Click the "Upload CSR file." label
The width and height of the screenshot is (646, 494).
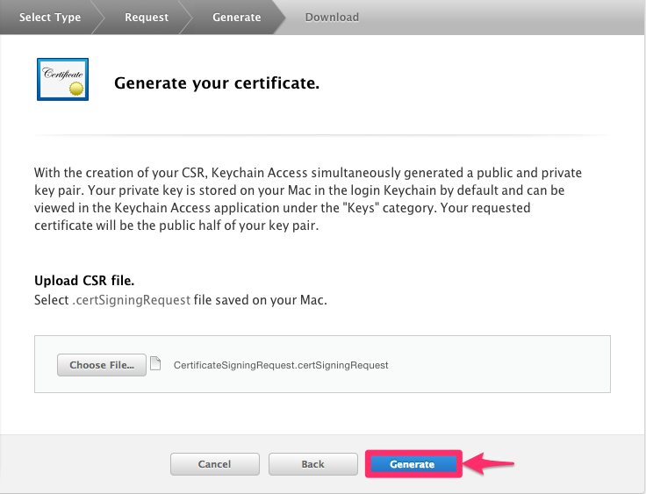click(x=83, y=281)
